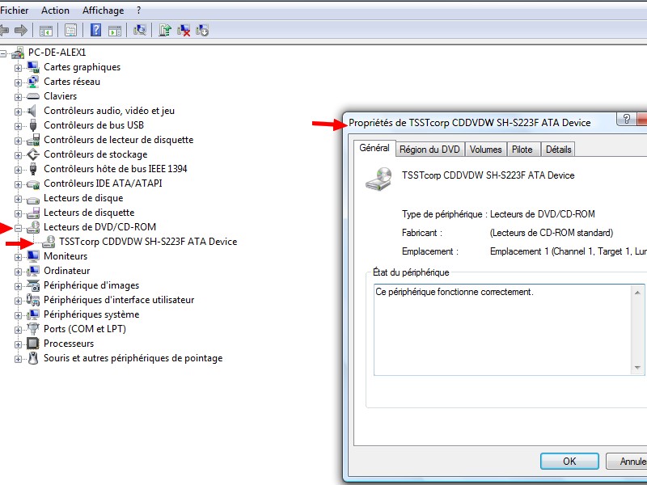Click the dialog title bar help button

[626, 119]
